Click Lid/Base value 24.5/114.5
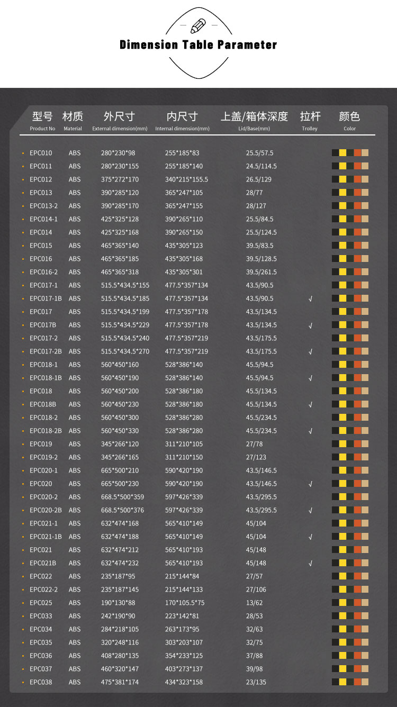This screenshot has height=707, width=397. 261,166
